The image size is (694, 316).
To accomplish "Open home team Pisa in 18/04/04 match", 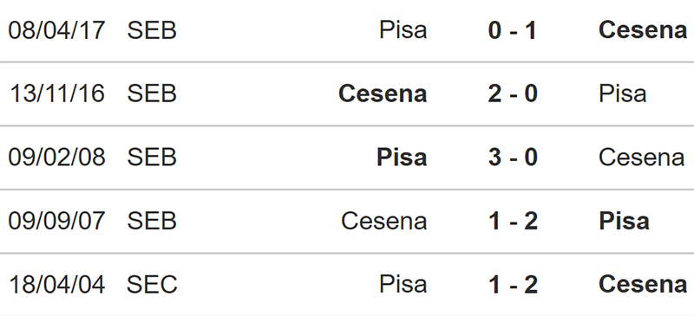I will (x=403, y=285).
